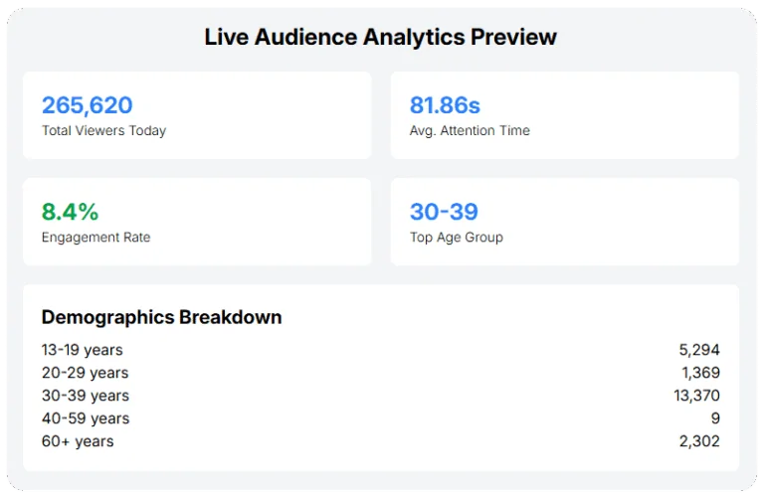Image resolution: width=764 pixels, height=496 pixels.
Task: Click the Live Audience Analytics Preview heading
Action: coord(381,37)
